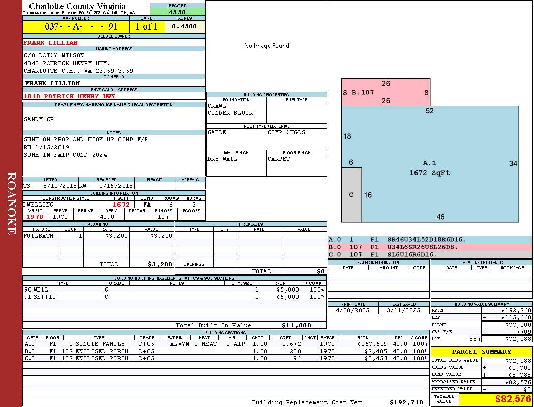This screenshot has width=534, height=407.
Task: Select section C.0 ENCLOSED PORCH row
Action: pos(226,358)
